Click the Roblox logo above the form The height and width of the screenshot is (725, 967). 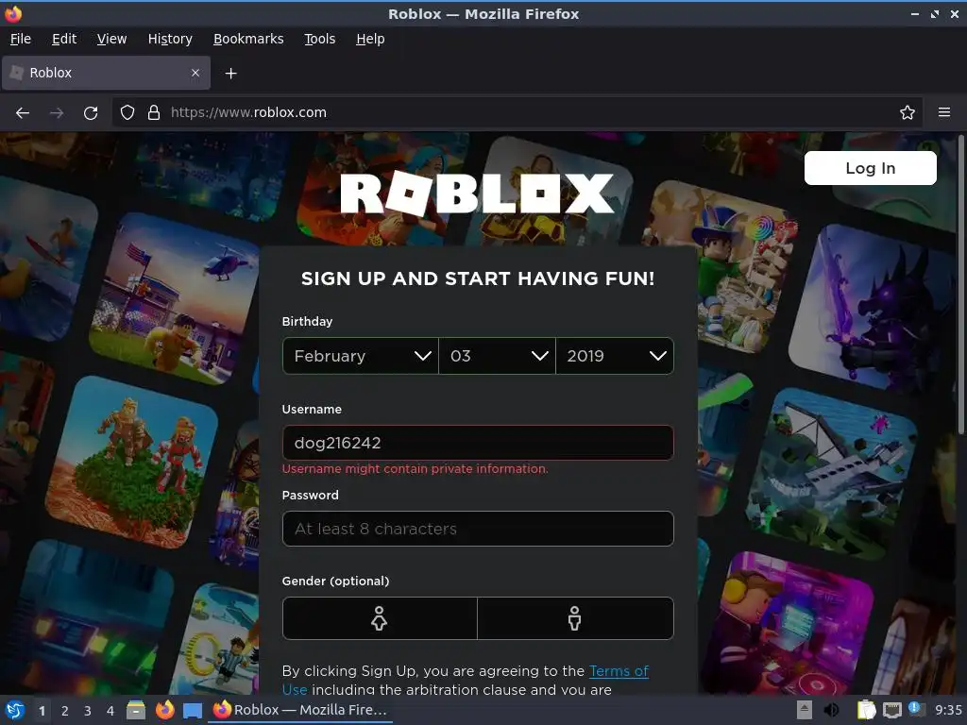point(477,194)
